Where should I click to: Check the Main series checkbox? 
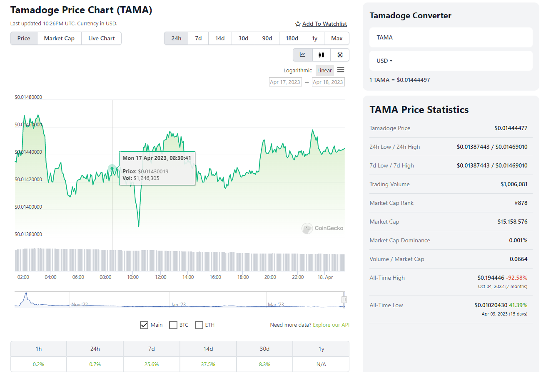point(144,325)
